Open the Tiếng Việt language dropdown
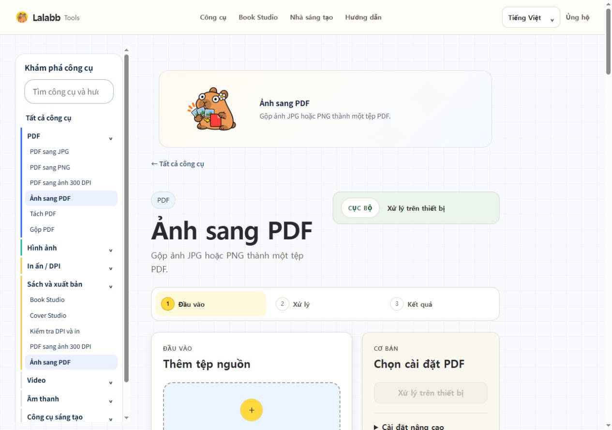 pos(531,17)
